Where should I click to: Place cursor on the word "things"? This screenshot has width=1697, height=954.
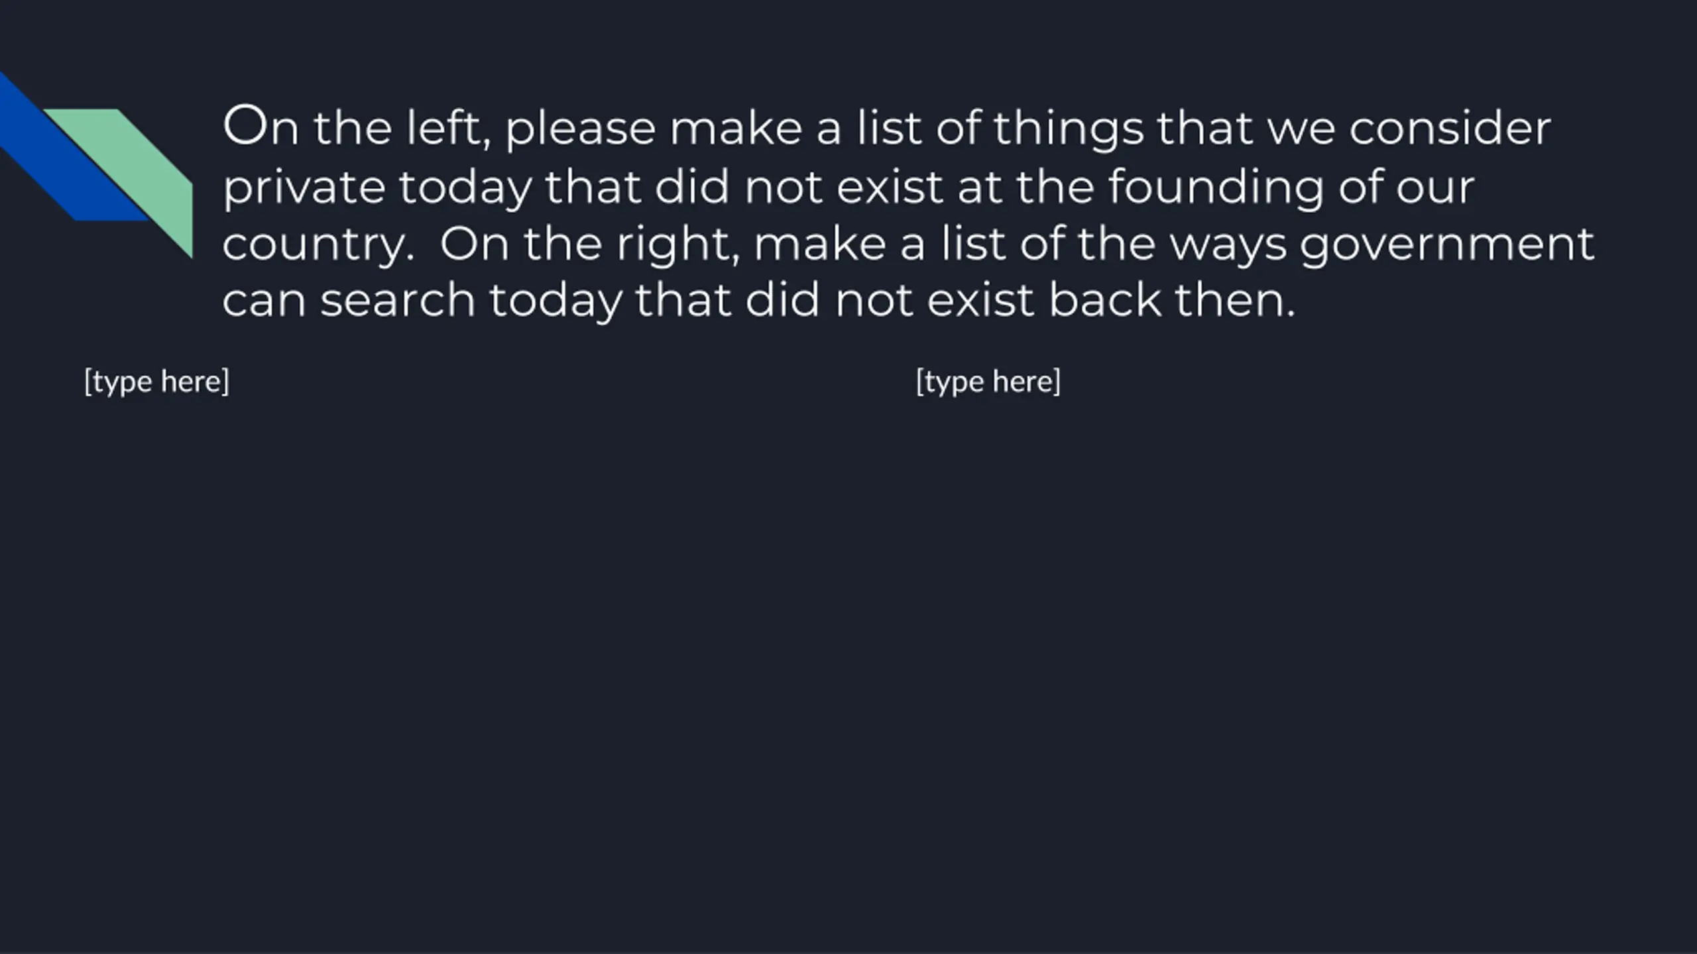(1068, 129)
